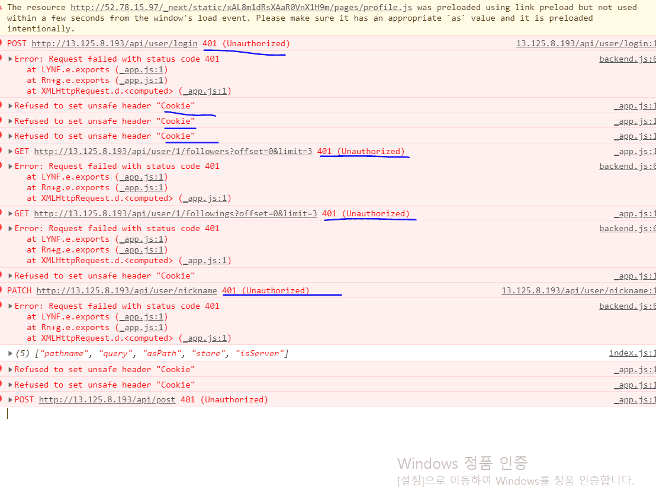Select 401 (Unauthorized) text in GET followings row
656x496 pixels.
point(366,214)
